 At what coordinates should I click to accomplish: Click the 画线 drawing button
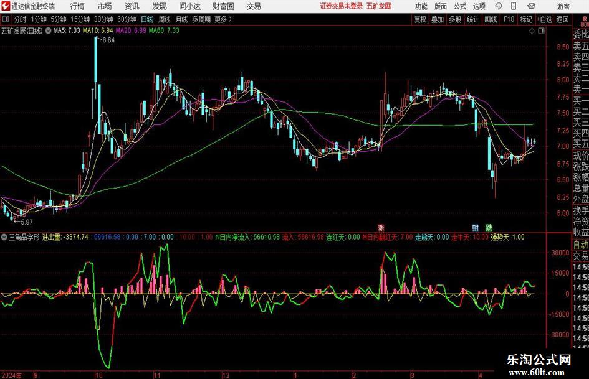coord(491,19)
